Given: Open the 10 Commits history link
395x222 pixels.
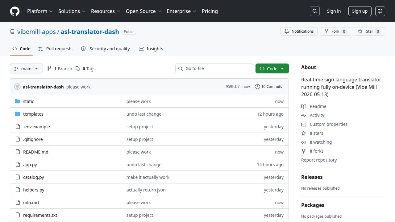Looking at the screenshot, I should 269,87.
